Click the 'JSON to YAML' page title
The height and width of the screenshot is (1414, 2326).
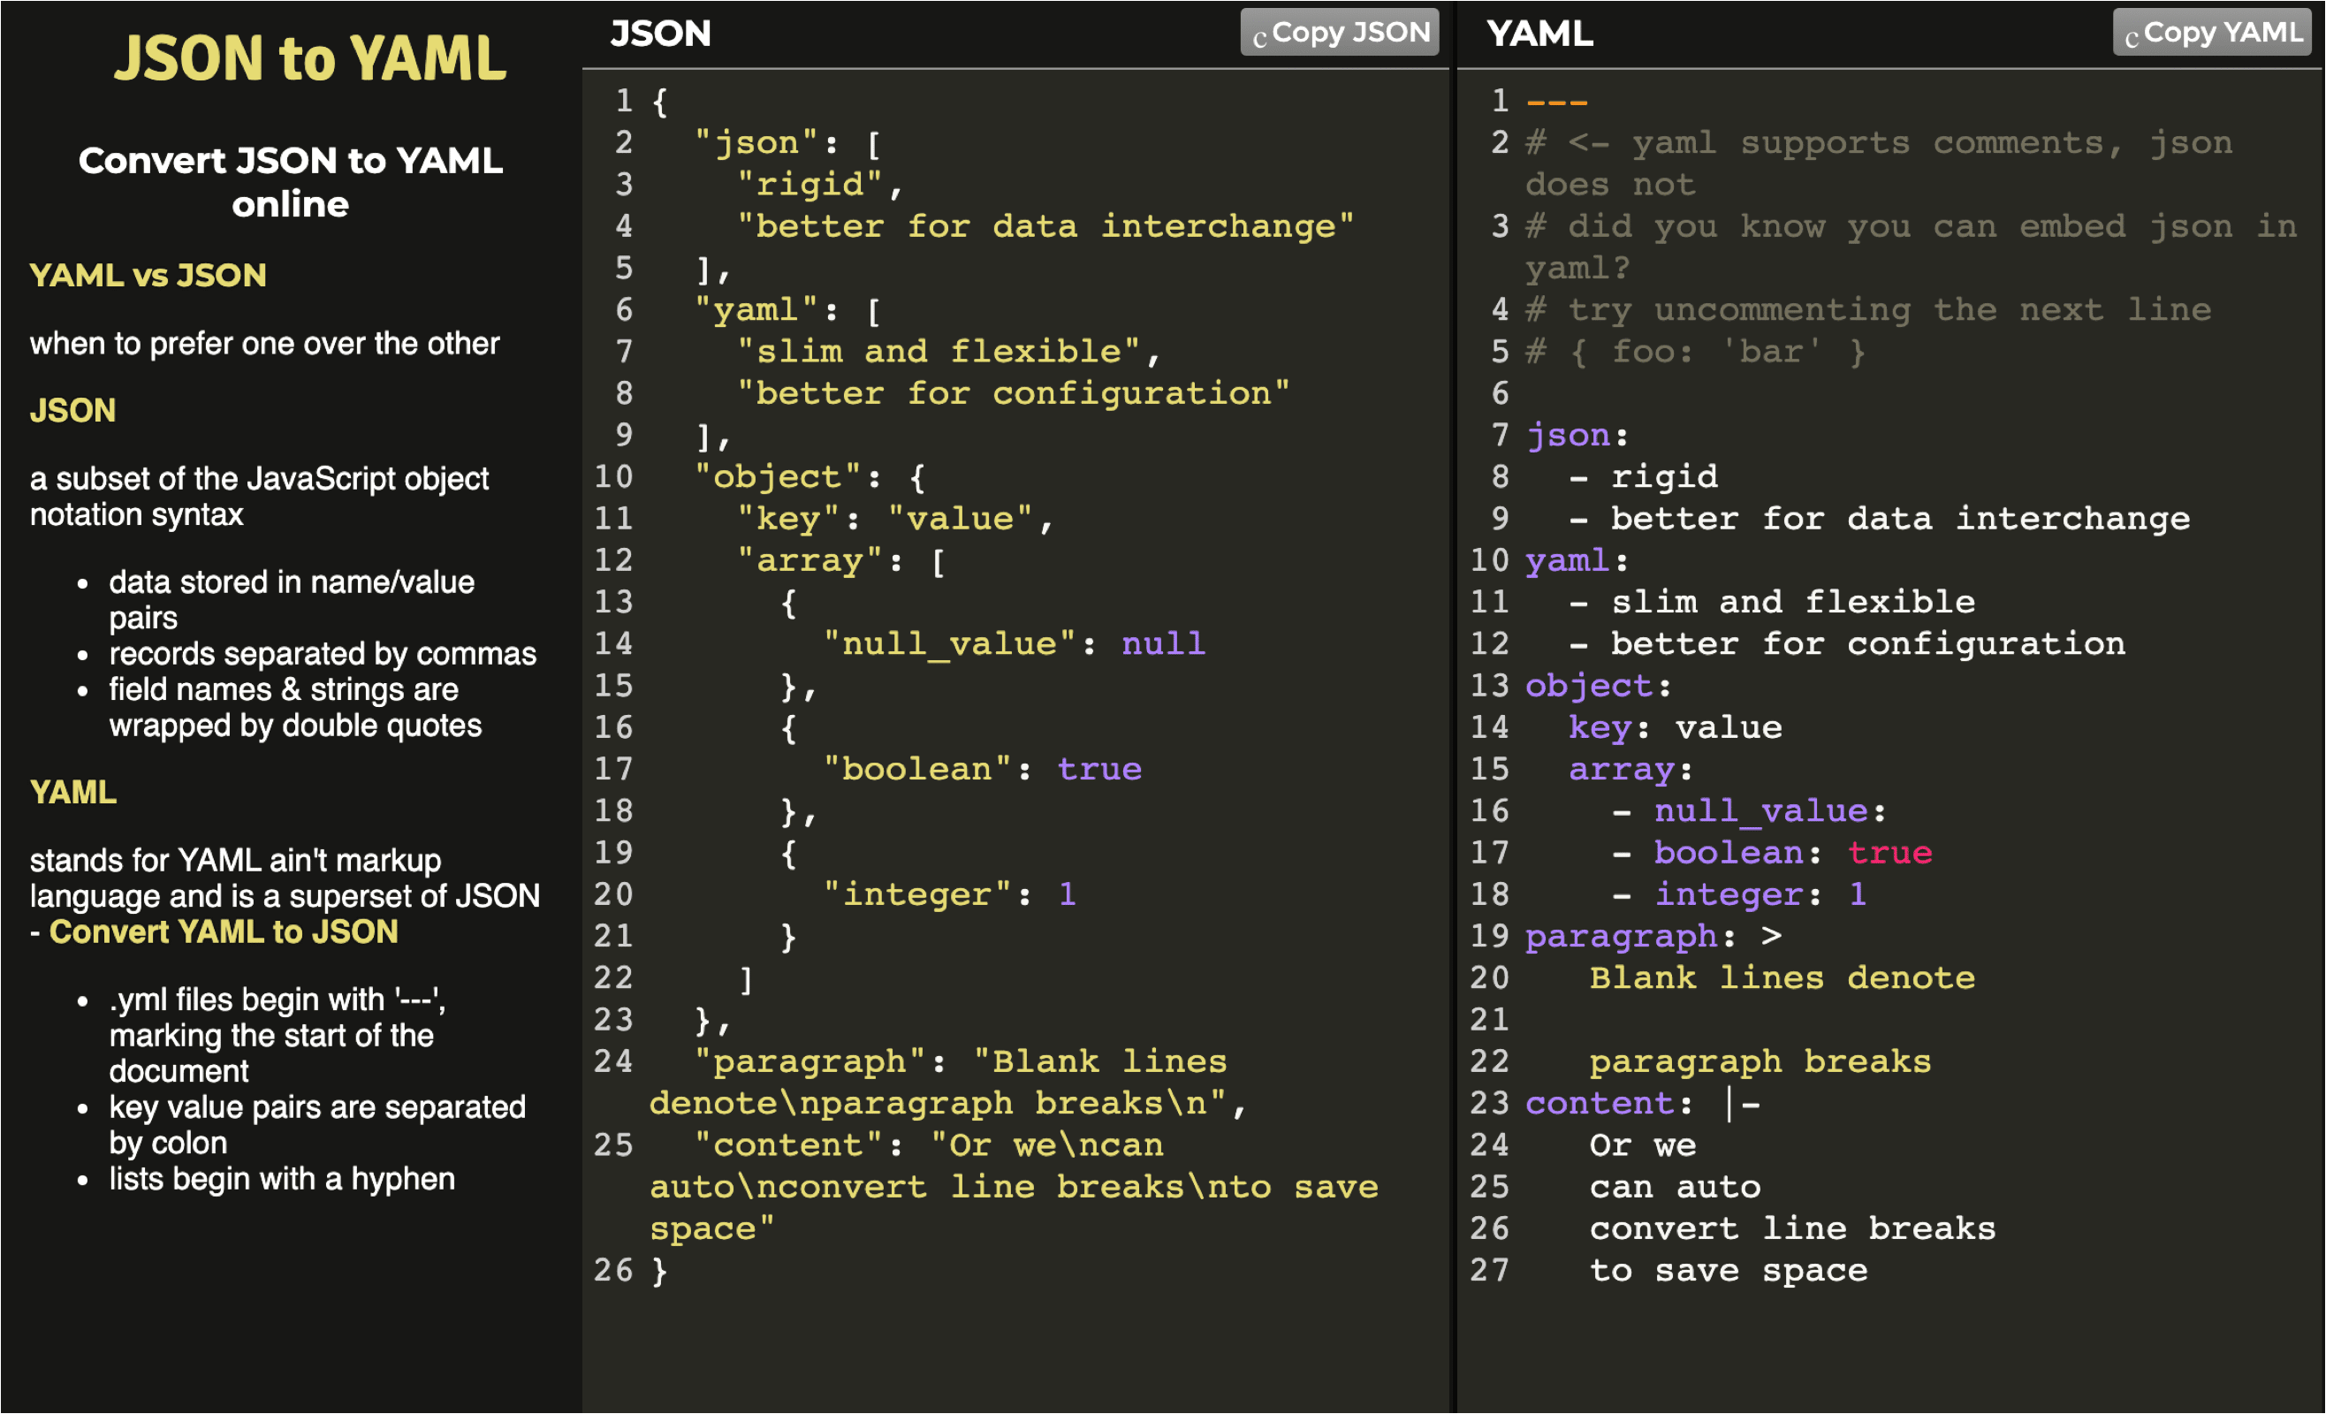tap(309, 58)
